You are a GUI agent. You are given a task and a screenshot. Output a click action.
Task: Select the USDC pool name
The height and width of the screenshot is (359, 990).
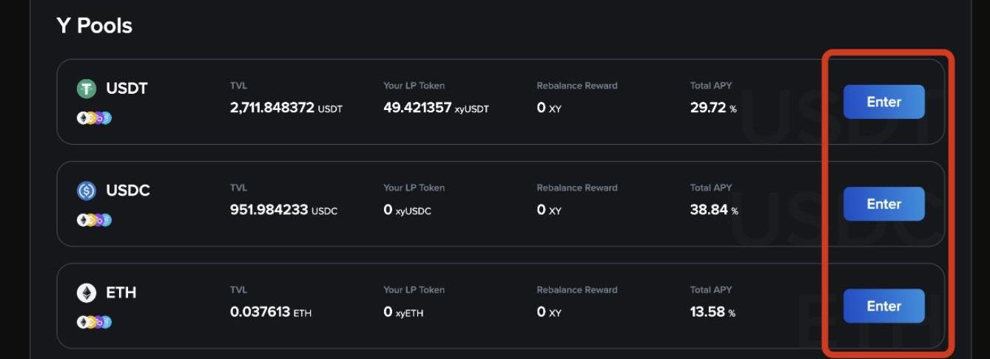128,191
